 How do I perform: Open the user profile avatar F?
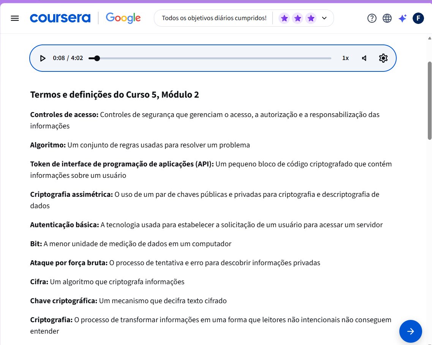click(x=418, y=18)
